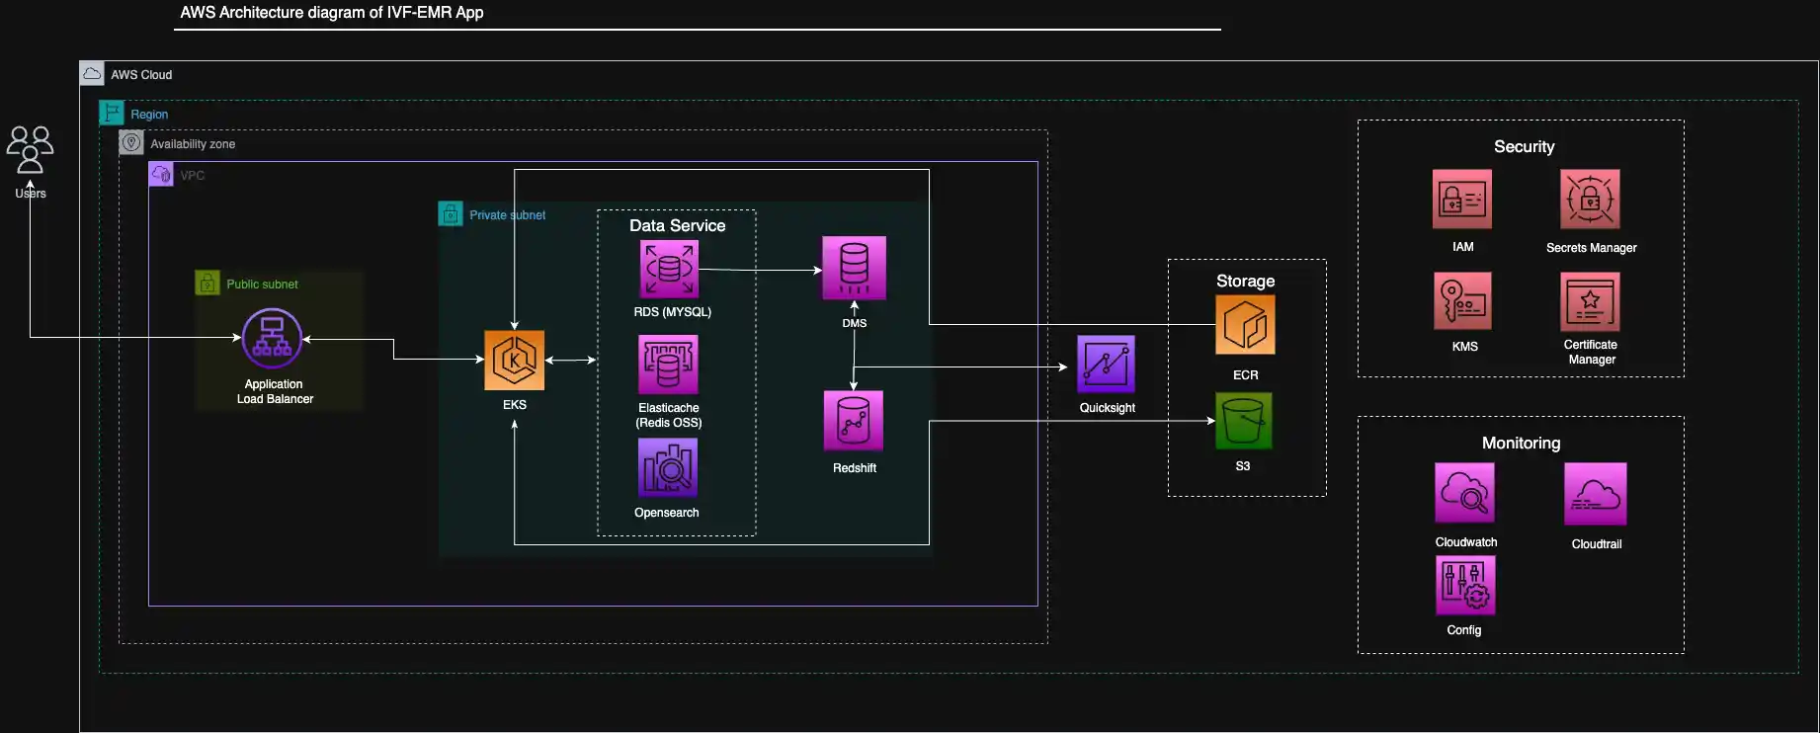The width and height of the screenshot is (1820, 733).
Task: Select the 'EKS' caption
Action: tap(514, 405)
